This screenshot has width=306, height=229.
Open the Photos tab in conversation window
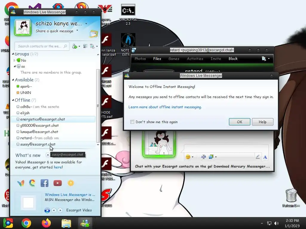[140, 59]
